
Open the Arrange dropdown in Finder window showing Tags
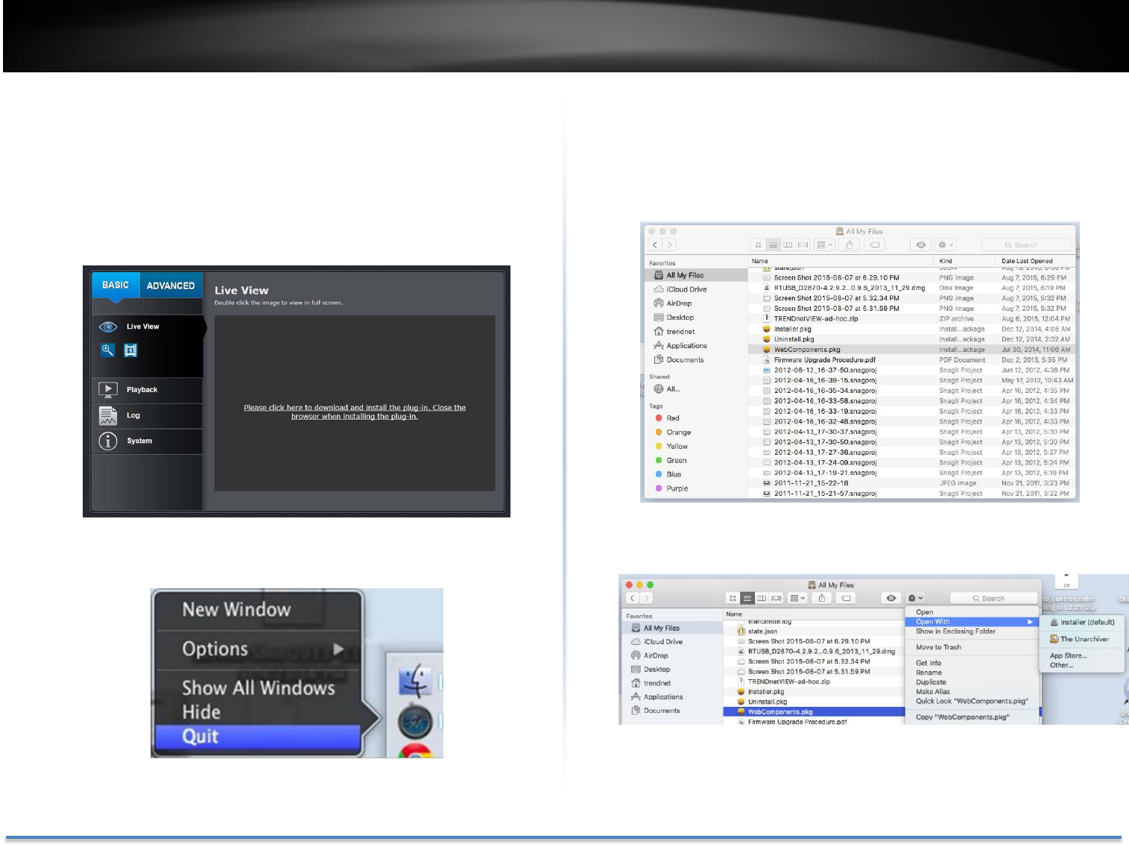coord(824,245)
